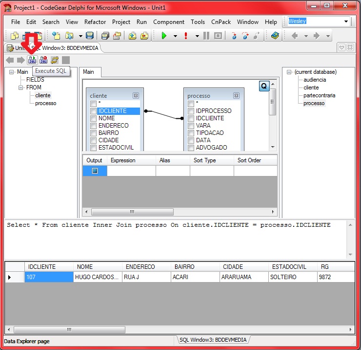The height and width of the screenshot is (350, 361).
Task: Click the ENDERECO column header
Action: tap(140, 267)
